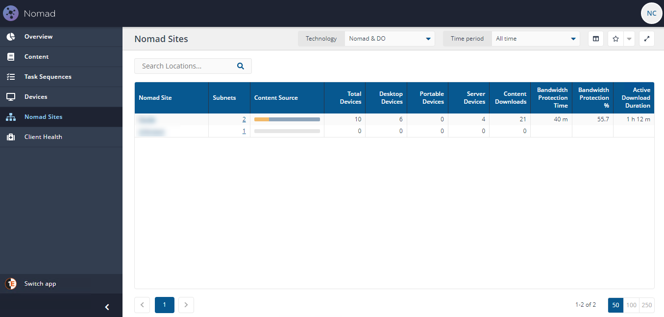
Task: Toggle fullscreen with the expand arrows icon
Action: [647, 39]
